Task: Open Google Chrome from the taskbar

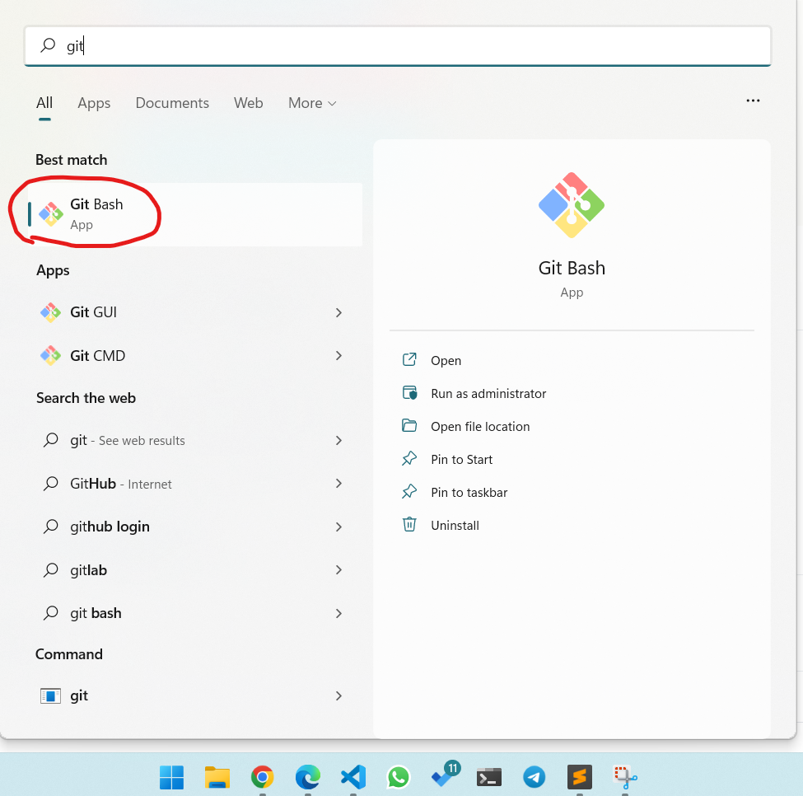Action: pyautogui.click(x=262, y=777)
